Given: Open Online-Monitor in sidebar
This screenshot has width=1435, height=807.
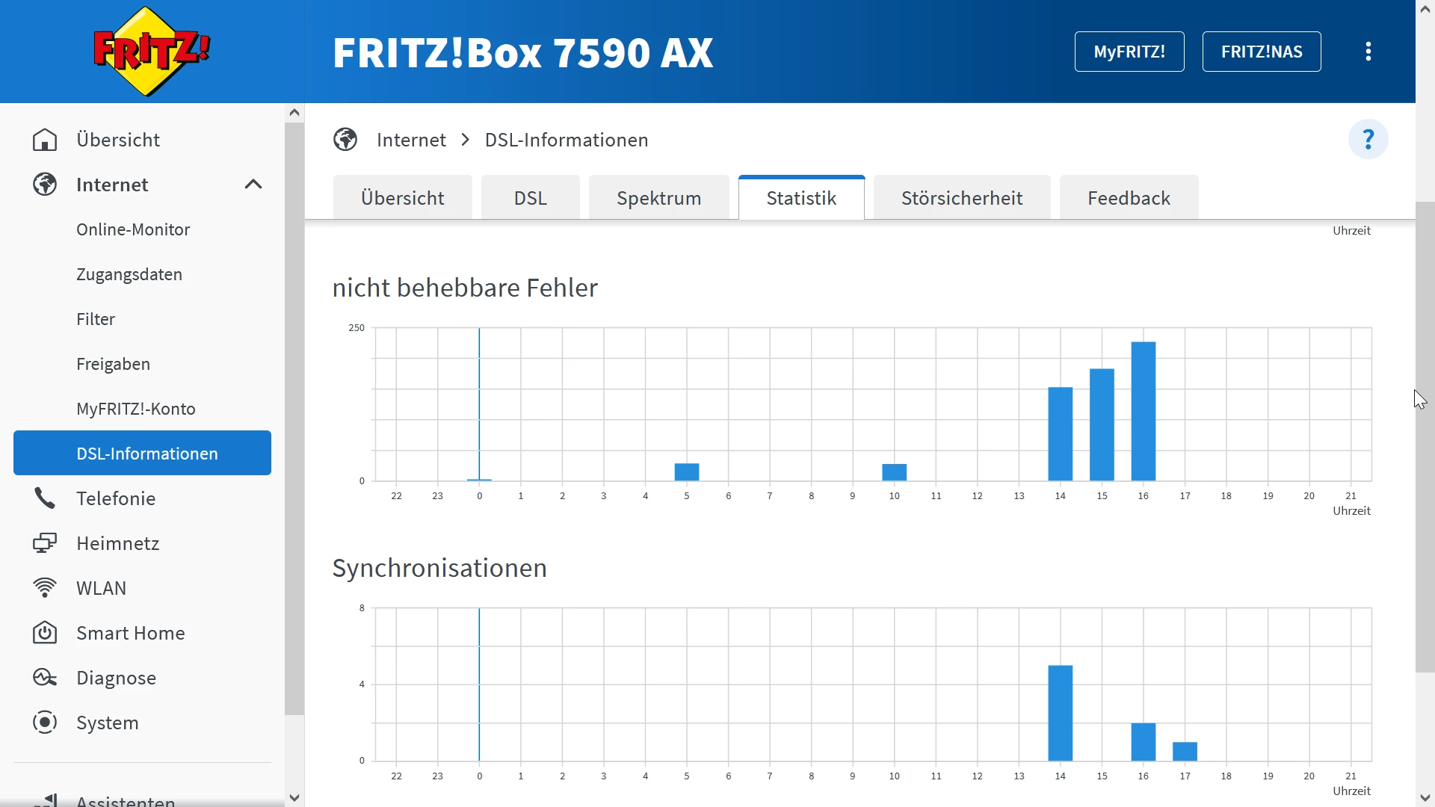Looking at the screenshot, I should (x=133, y=229).
